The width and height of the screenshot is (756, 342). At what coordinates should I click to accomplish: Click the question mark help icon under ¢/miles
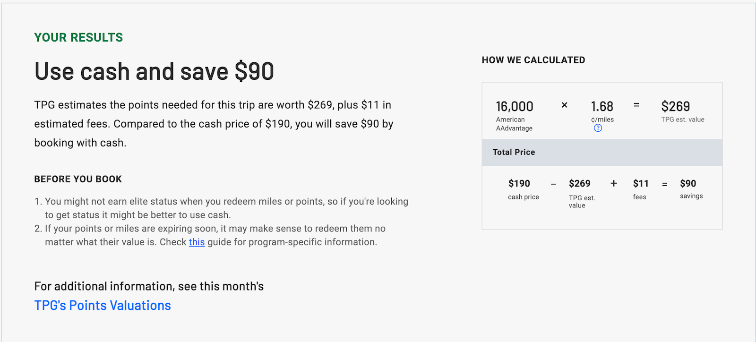pyautogui.click(x=598, y=128)
